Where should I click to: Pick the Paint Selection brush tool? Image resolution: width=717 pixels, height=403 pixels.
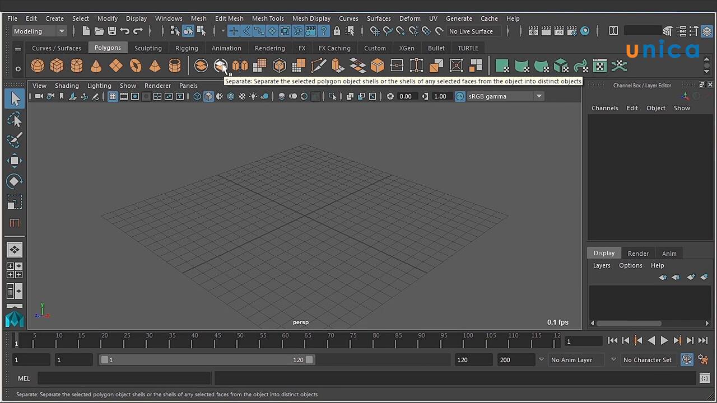15,140
